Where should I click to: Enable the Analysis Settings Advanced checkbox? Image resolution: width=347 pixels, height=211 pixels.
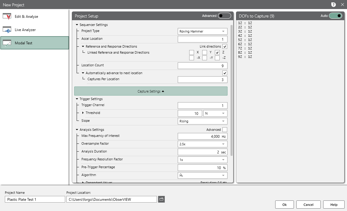[x=224, y=130]
